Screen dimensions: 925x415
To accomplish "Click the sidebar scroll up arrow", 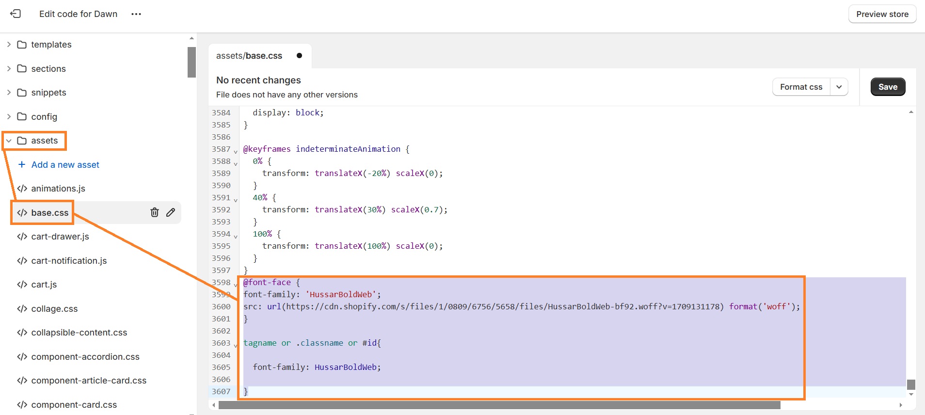I will click(191, 38).
